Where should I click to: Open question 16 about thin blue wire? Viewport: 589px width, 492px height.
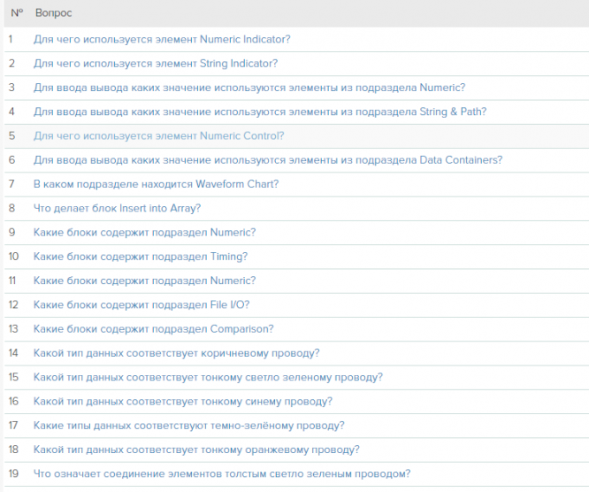click(183, 401)
